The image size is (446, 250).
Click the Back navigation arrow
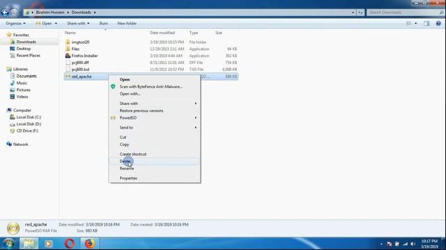[x=5, y=12]
